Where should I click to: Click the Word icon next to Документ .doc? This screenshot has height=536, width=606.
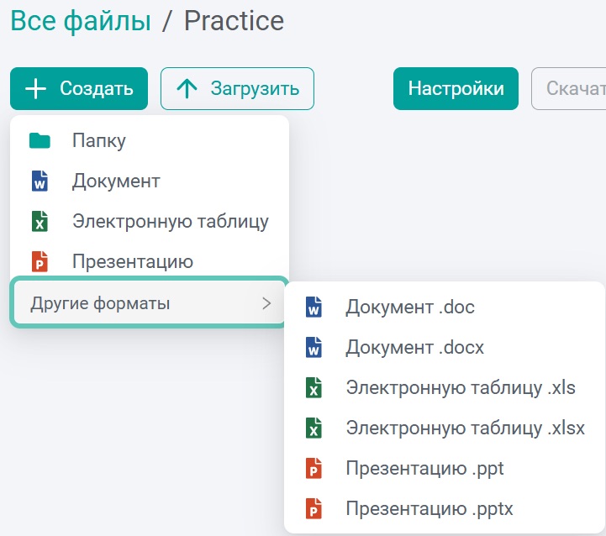(314, 307)
